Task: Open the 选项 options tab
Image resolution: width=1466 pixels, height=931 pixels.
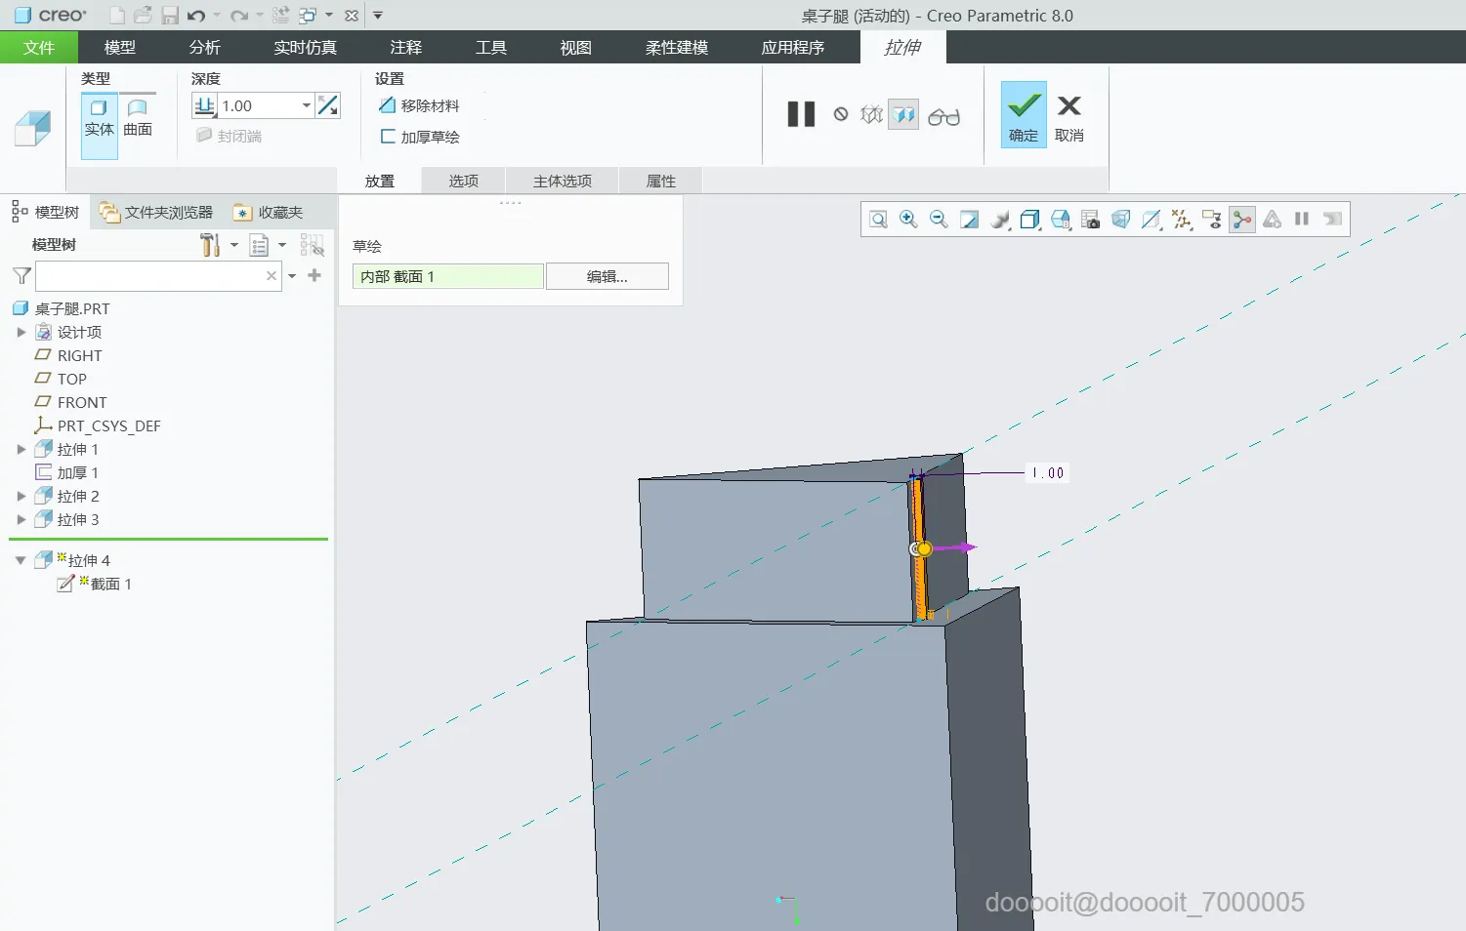Action: click(x=463, y=181)
